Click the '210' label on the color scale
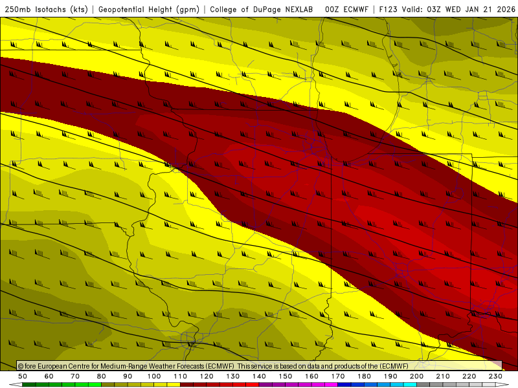 point(443,376)
